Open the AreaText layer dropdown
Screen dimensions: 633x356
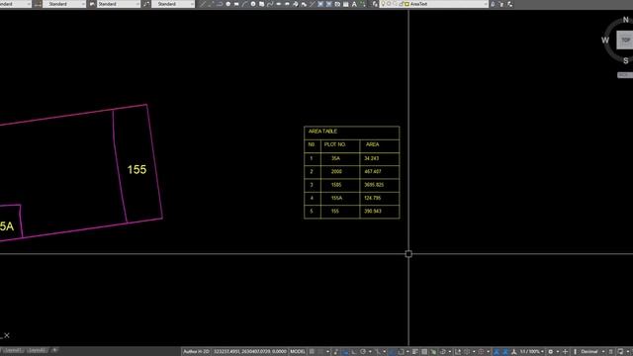pos(485,4)
